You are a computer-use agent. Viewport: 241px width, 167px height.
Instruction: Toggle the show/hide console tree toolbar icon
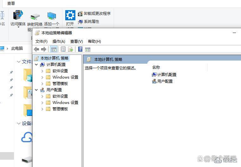click(54, 49)
